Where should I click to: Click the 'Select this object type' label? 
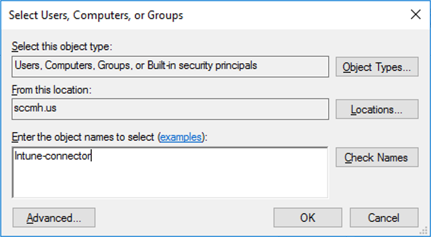pos(62,46)
